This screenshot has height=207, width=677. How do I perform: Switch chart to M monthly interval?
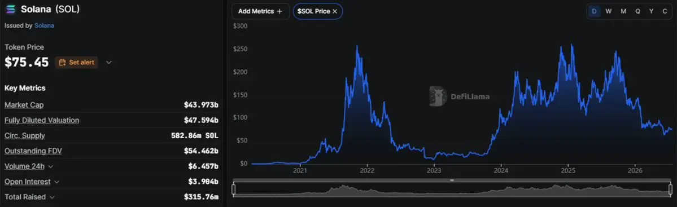(623, 11)
